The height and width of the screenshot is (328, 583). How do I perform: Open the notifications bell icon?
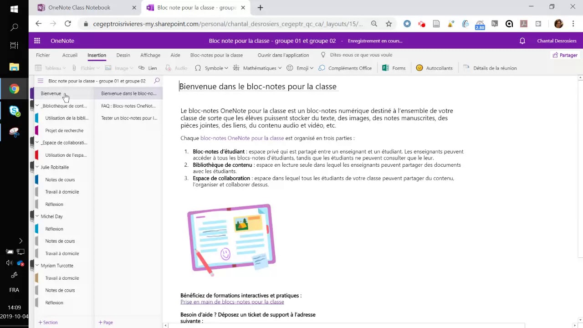(x=522, y=41)
